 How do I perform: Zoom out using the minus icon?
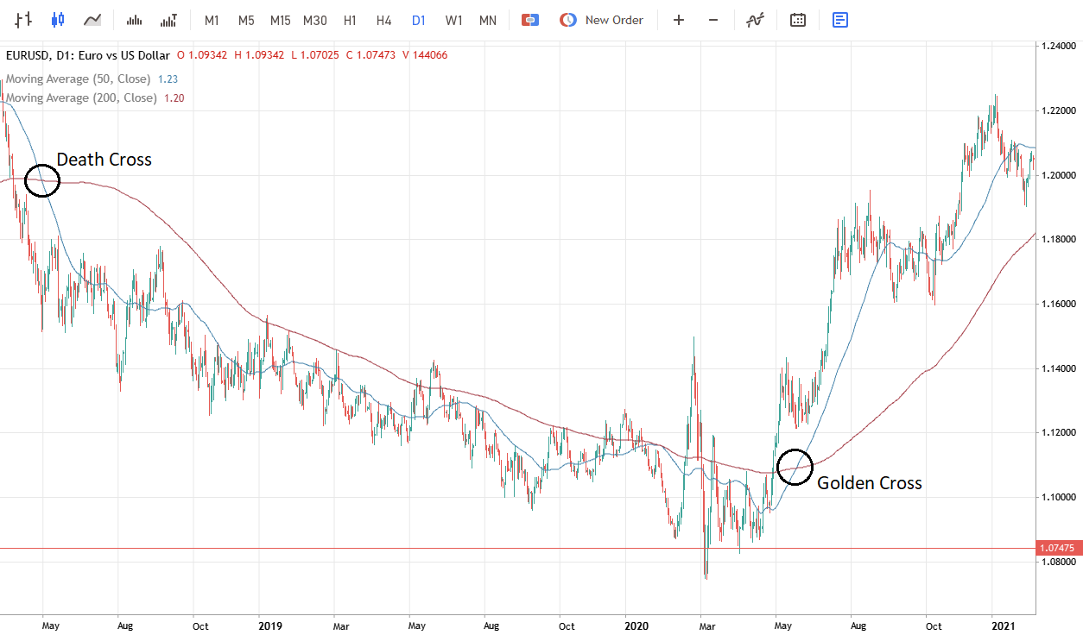[x=713, y=19]
